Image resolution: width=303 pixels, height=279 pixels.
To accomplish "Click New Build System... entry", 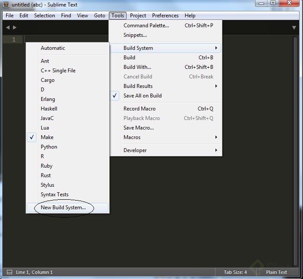I will [x=68, y=208].
